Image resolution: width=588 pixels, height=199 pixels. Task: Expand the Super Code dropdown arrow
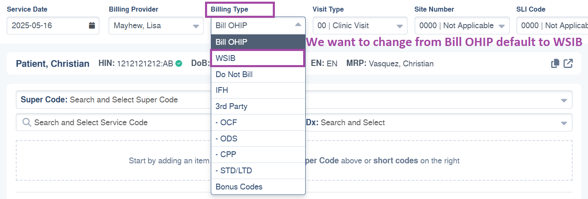[x=564, y=100]
